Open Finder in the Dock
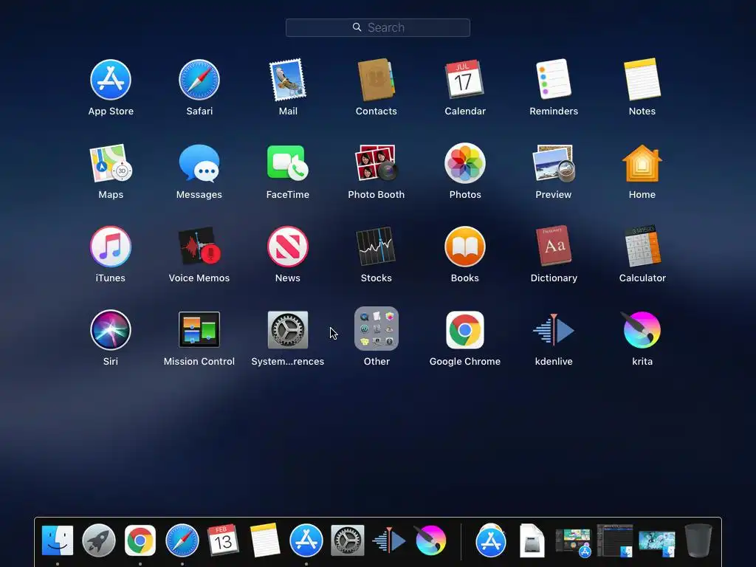The height and width of the screenshot is (567, 756). click(58, 540)
